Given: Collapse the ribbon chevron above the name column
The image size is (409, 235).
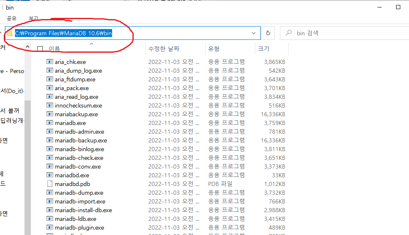Looking at the screenshot, I should click(x=91, y=44).
